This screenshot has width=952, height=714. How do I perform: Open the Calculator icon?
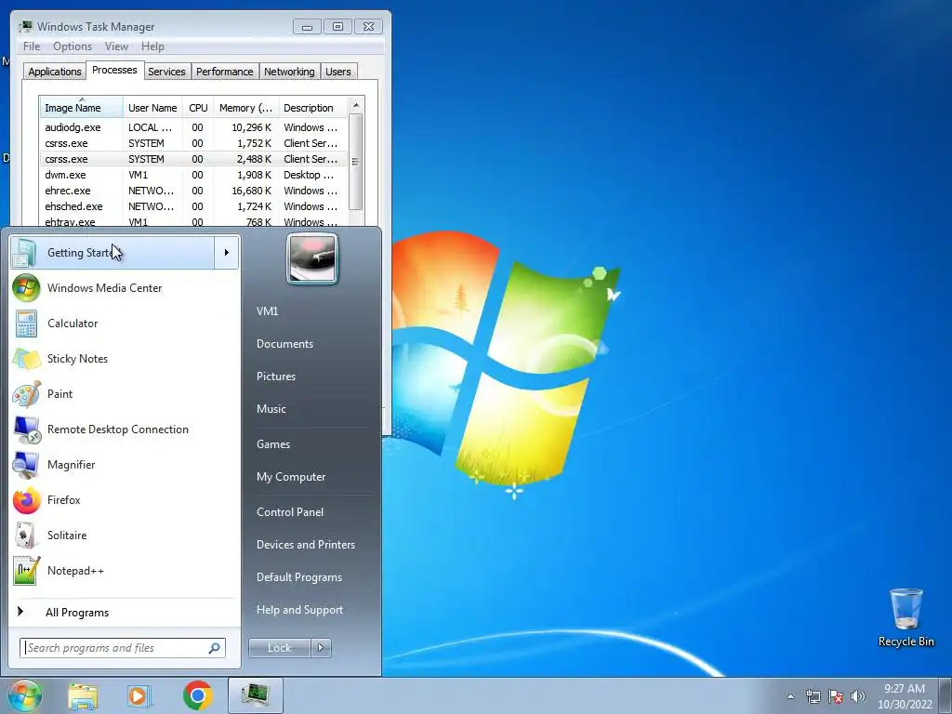tap(26, 324)
